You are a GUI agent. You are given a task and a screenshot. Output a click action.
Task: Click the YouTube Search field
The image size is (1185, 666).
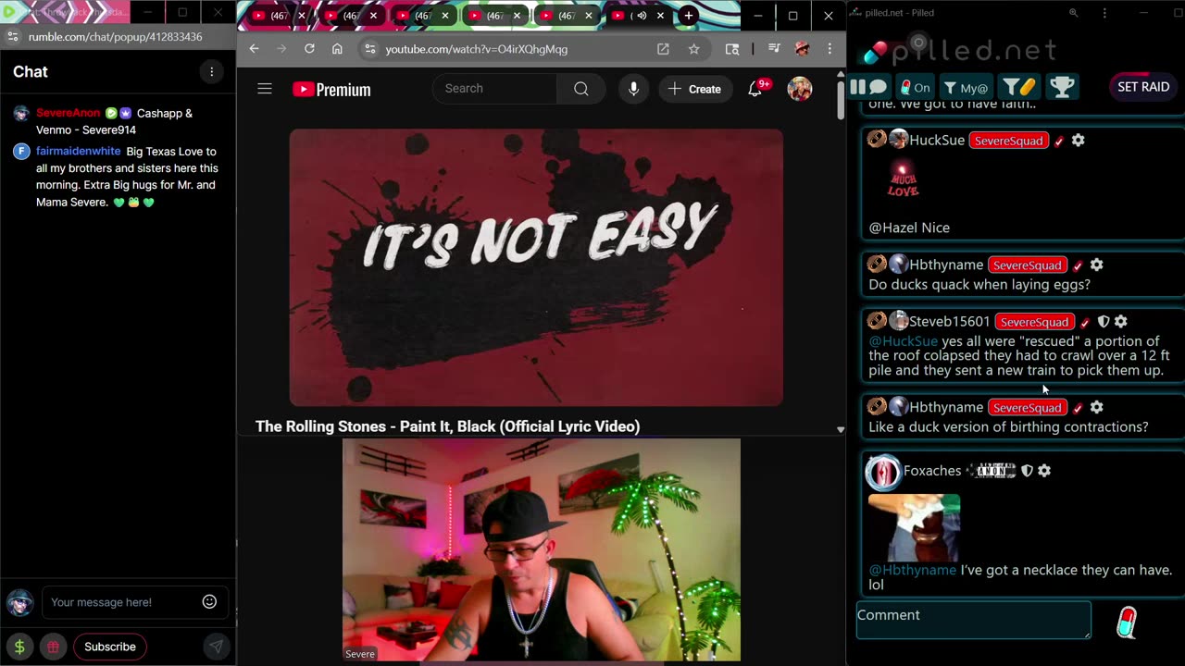(x=495, y=89)
